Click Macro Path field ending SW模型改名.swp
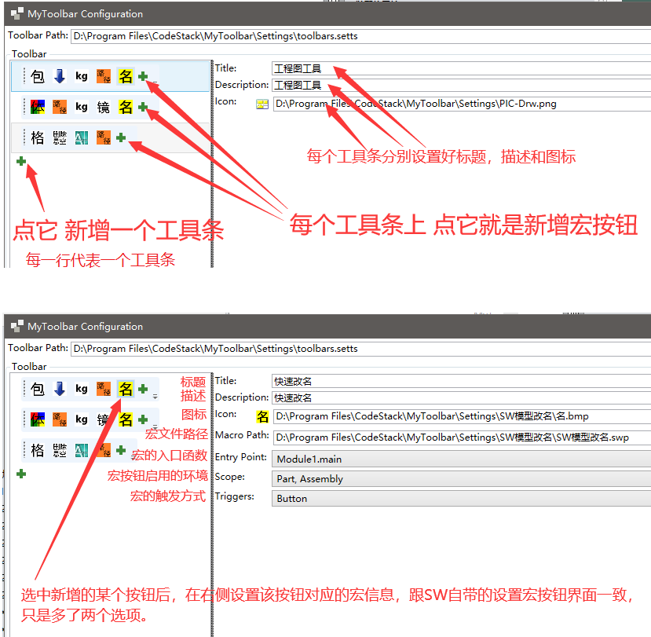 (462, 437)
